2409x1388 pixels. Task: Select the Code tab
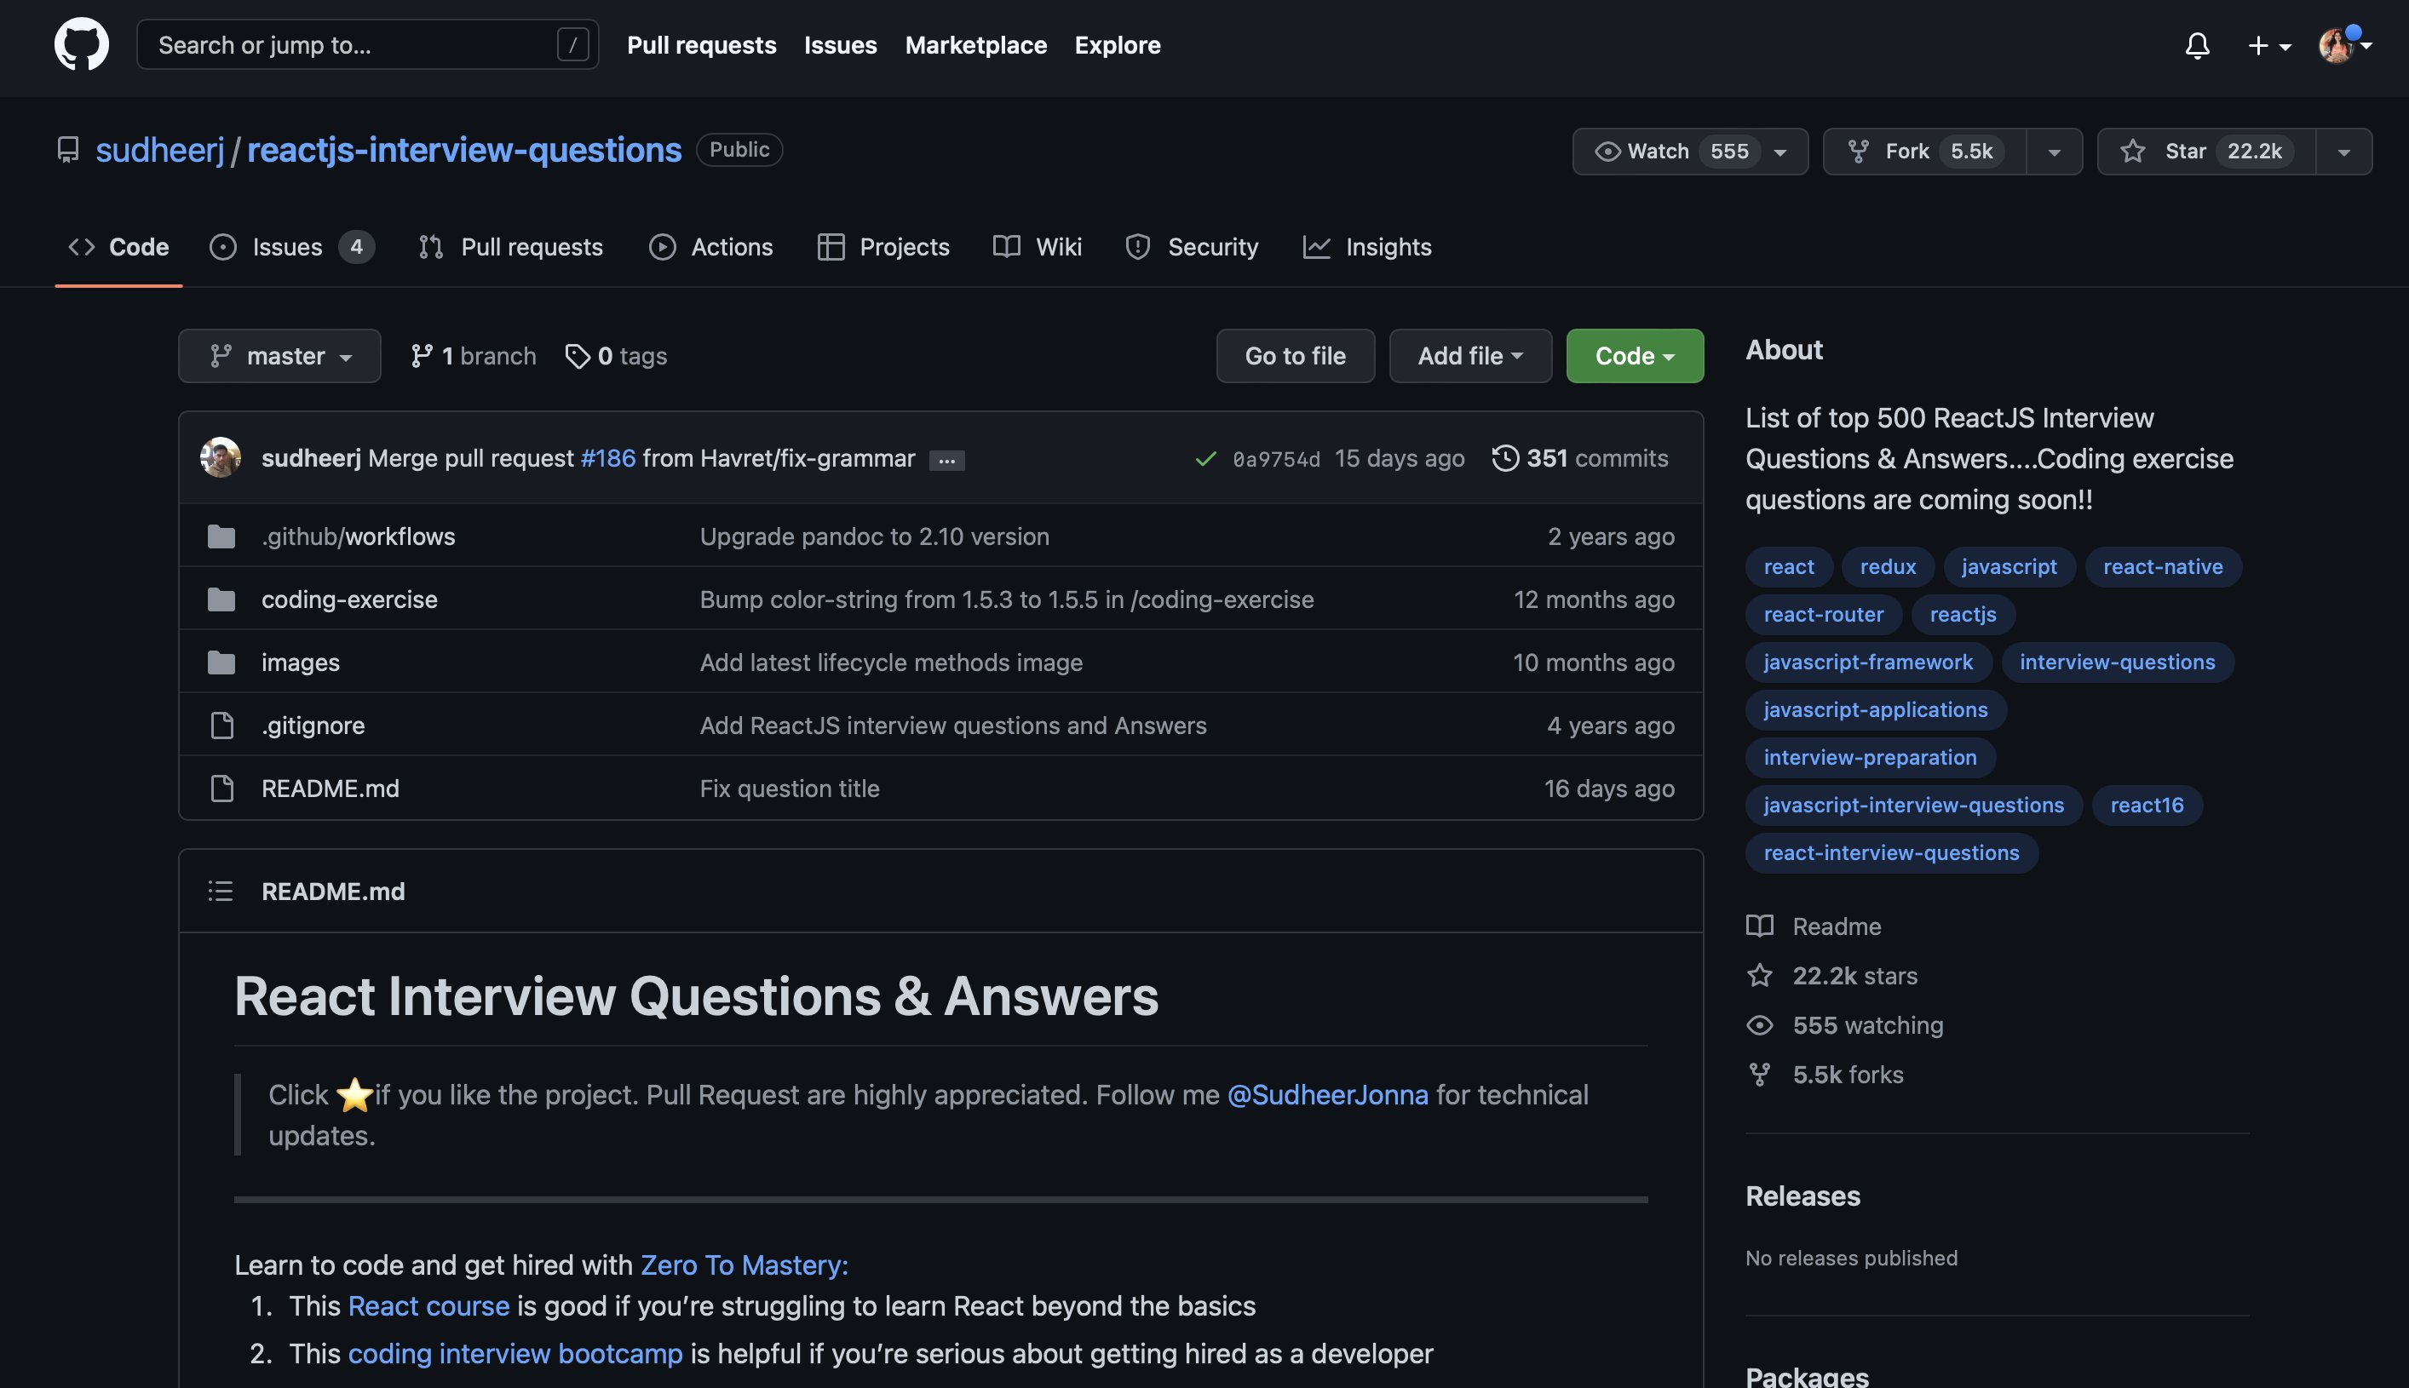click(x=118, y=247)
